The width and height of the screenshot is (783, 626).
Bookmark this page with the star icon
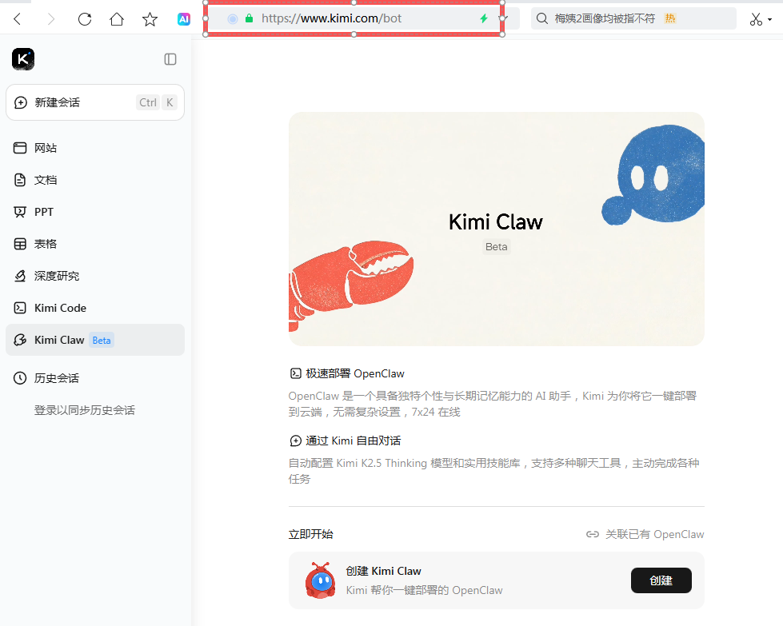150,19
